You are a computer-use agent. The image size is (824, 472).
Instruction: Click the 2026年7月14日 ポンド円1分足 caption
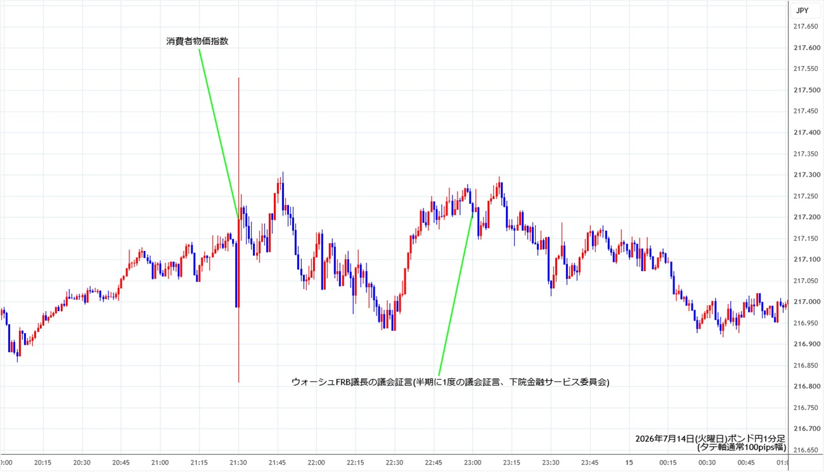tap(710, 438)
